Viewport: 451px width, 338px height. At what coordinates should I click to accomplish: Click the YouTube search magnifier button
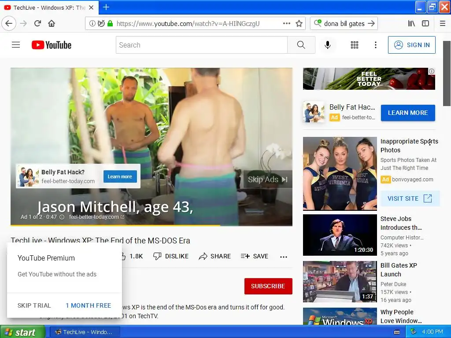coord(301,45)
